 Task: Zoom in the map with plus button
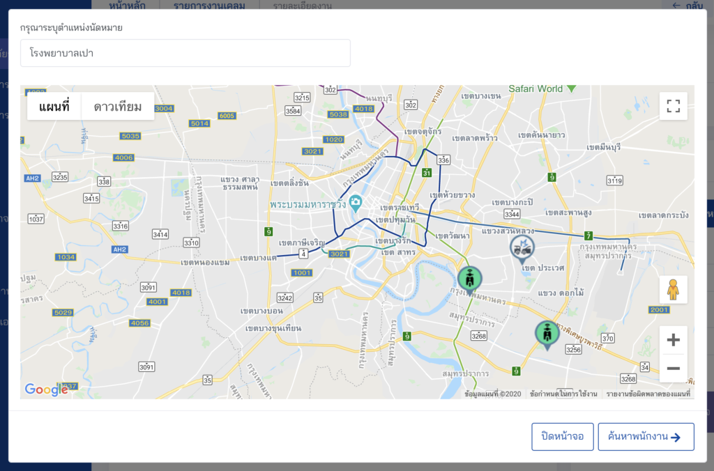click(673, 340)
